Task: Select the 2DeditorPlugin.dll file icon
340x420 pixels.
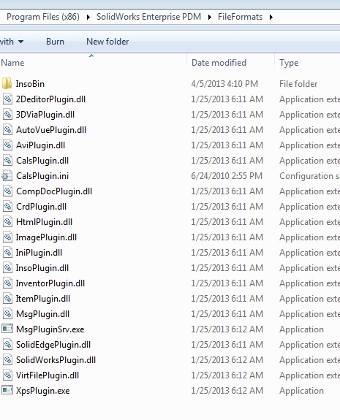Action: pyautogui.click(x=7, y=99)
